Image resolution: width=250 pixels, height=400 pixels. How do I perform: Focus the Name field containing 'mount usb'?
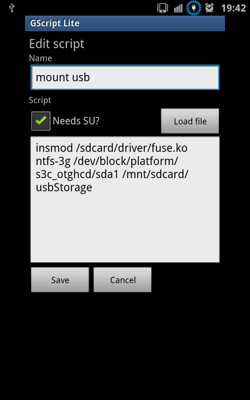[x=125, y=77]
